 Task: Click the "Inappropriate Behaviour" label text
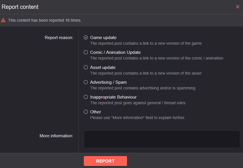(x=113, y=97)
